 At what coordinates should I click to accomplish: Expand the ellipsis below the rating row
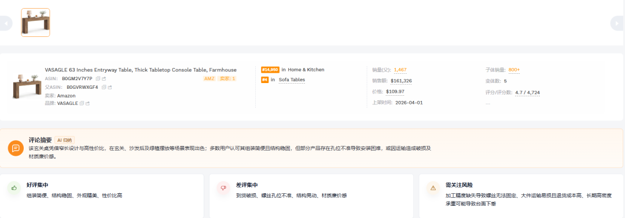488,103
